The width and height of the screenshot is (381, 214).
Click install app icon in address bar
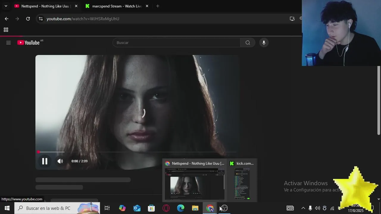coord(292,19)
